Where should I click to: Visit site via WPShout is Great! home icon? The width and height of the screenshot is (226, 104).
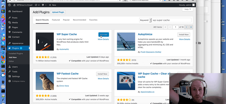tap(14, 5)
